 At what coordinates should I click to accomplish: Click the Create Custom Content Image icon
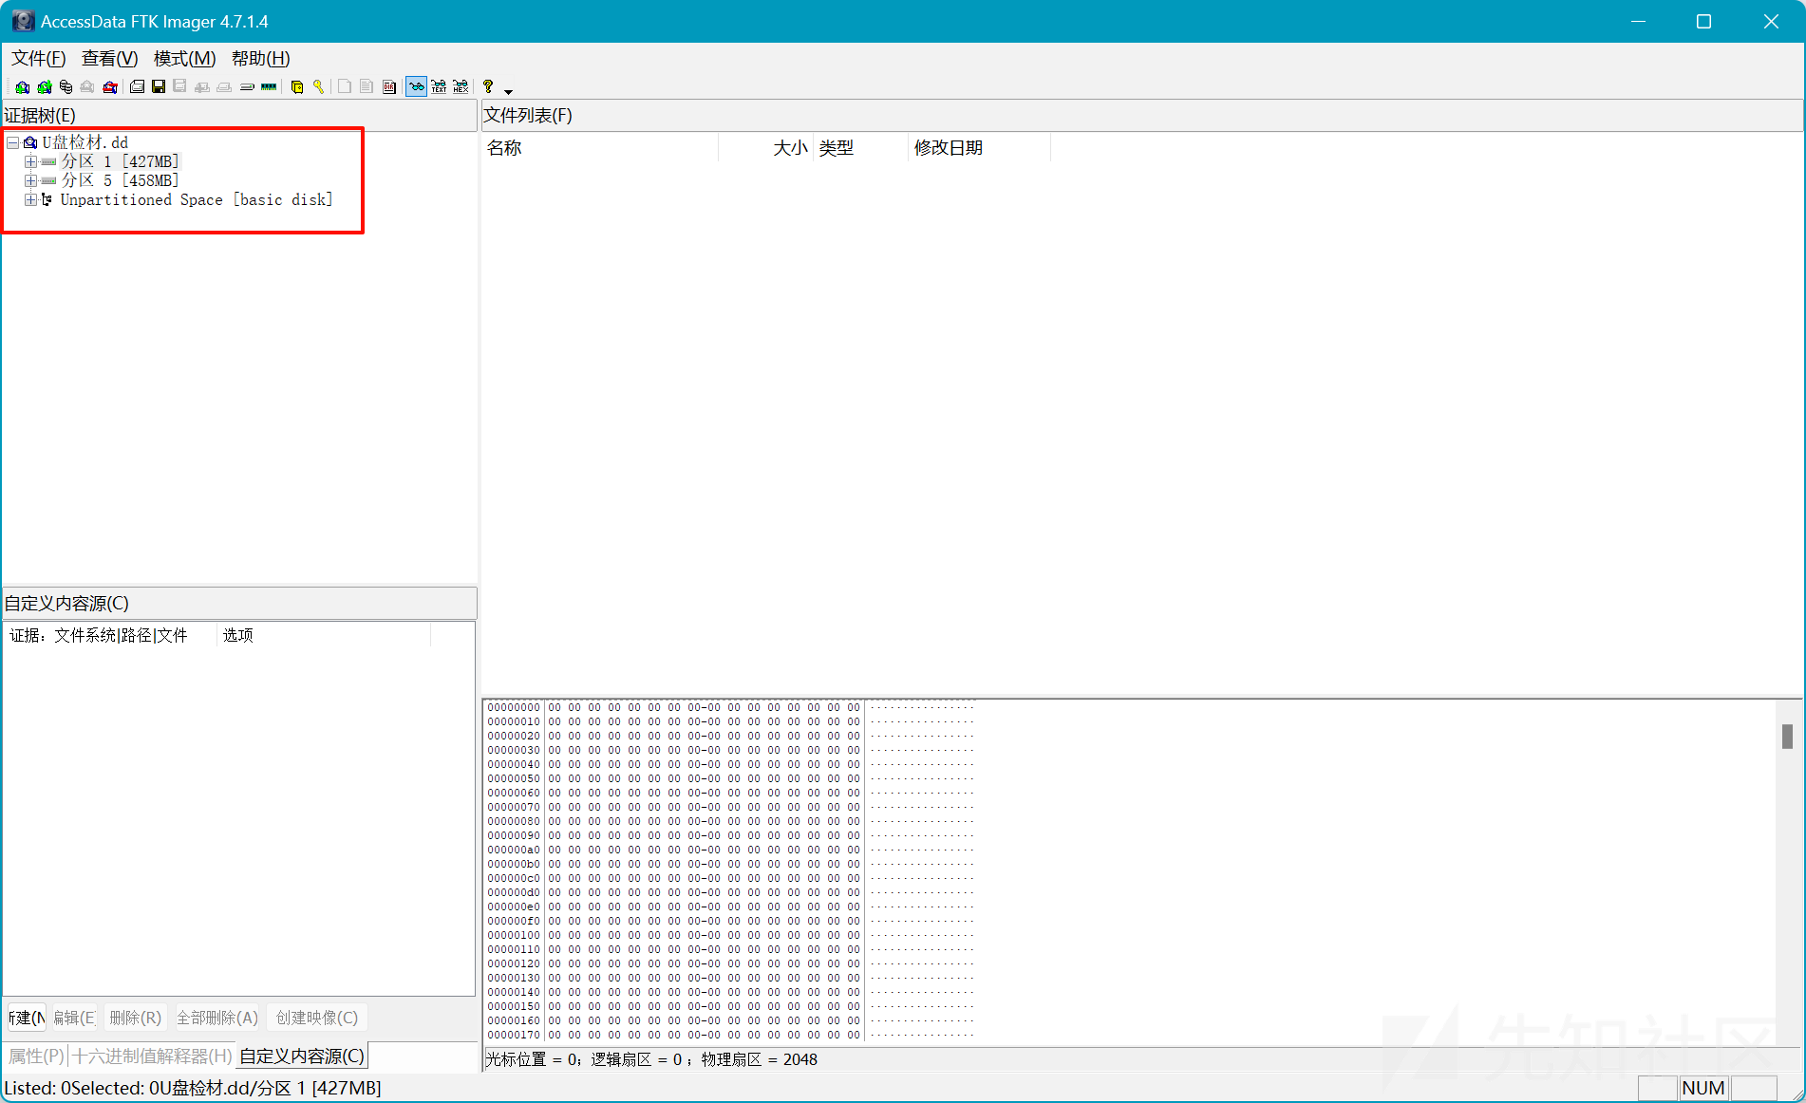[x=224, y=87]
